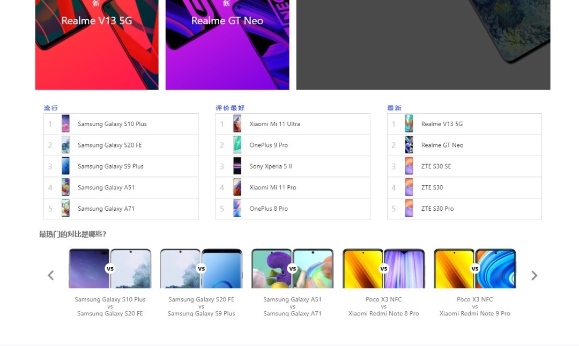
Task: Open ZTE S30 SE link
Action: tap(436, 166)
